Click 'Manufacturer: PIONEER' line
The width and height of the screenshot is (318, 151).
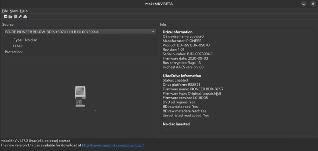point(182,41)
